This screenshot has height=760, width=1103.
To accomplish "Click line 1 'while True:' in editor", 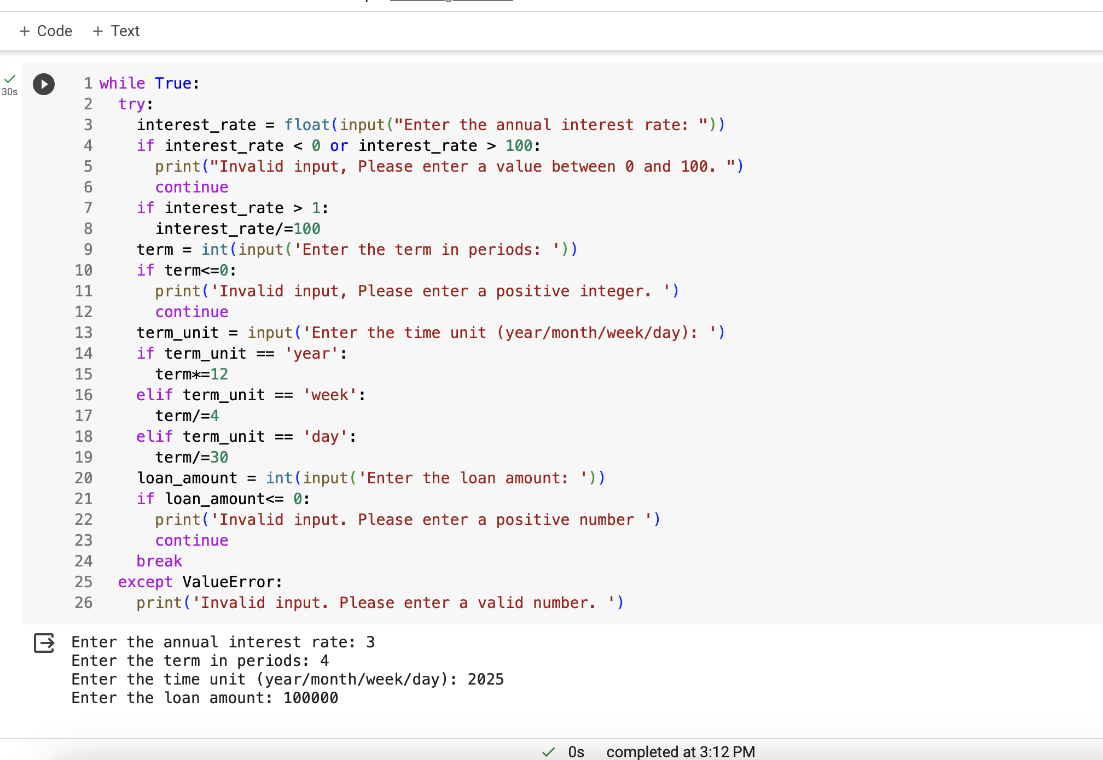I will click(x=149, y=83).
